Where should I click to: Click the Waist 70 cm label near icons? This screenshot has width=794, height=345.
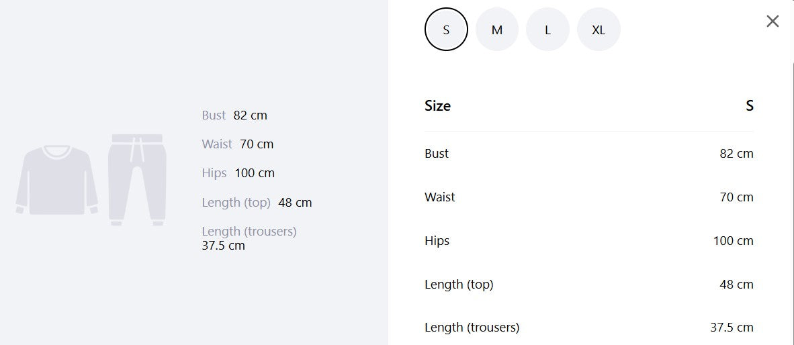[x=238, y=144]
